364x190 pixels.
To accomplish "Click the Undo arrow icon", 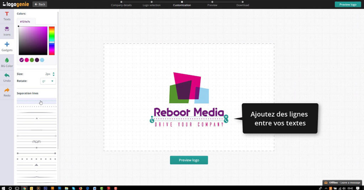I will [7, 77].
